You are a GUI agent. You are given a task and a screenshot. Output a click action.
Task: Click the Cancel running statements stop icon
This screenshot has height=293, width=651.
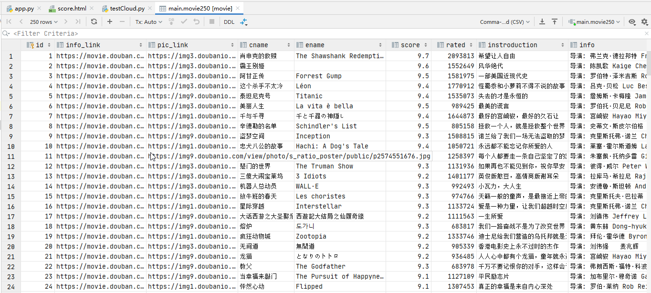click(x=212, y=22)
